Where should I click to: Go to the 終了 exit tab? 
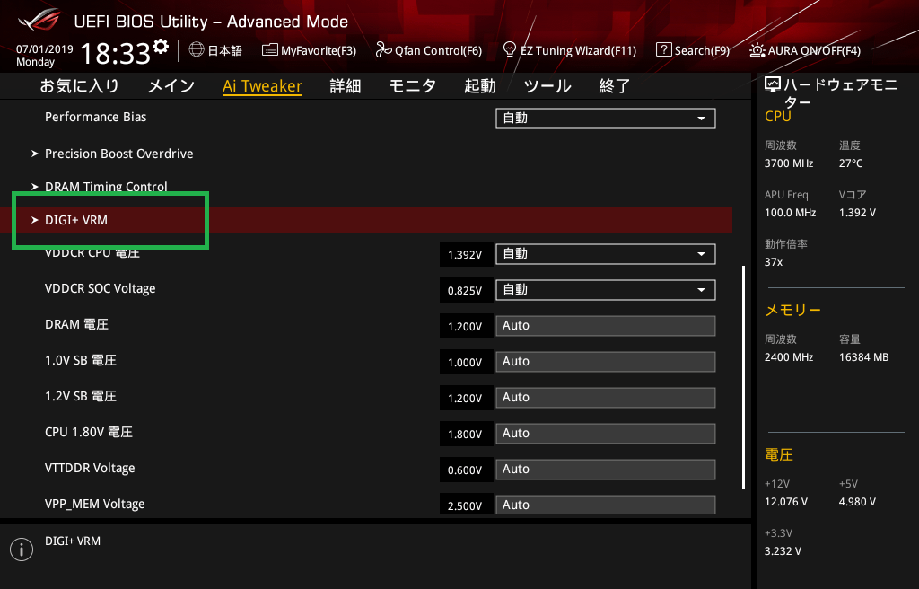pos(615,86)
